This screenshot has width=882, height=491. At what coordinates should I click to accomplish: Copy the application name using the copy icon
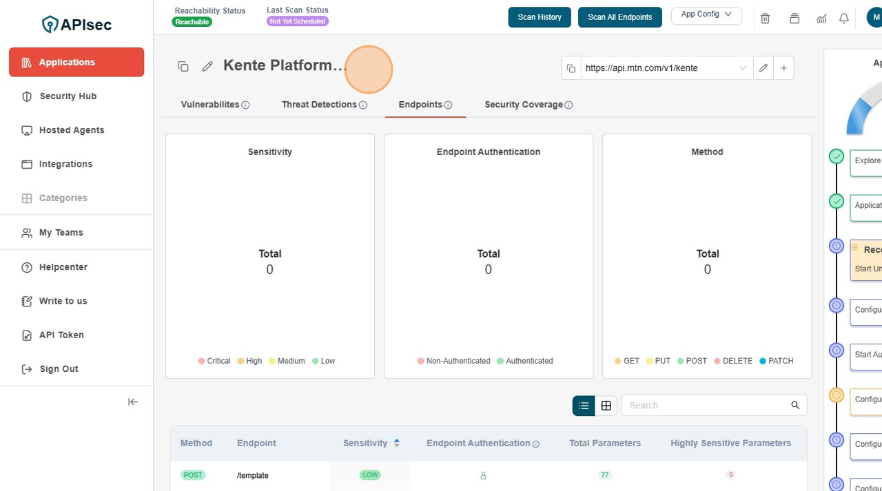[183, 66]
